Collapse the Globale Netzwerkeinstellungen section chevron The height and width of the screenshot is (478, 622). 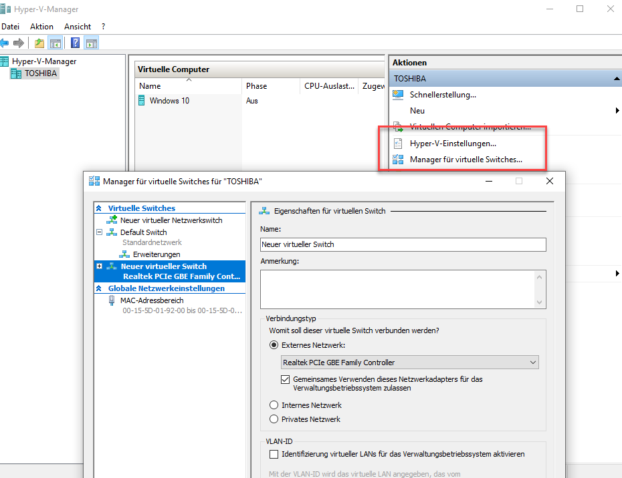tap(99, 288)
